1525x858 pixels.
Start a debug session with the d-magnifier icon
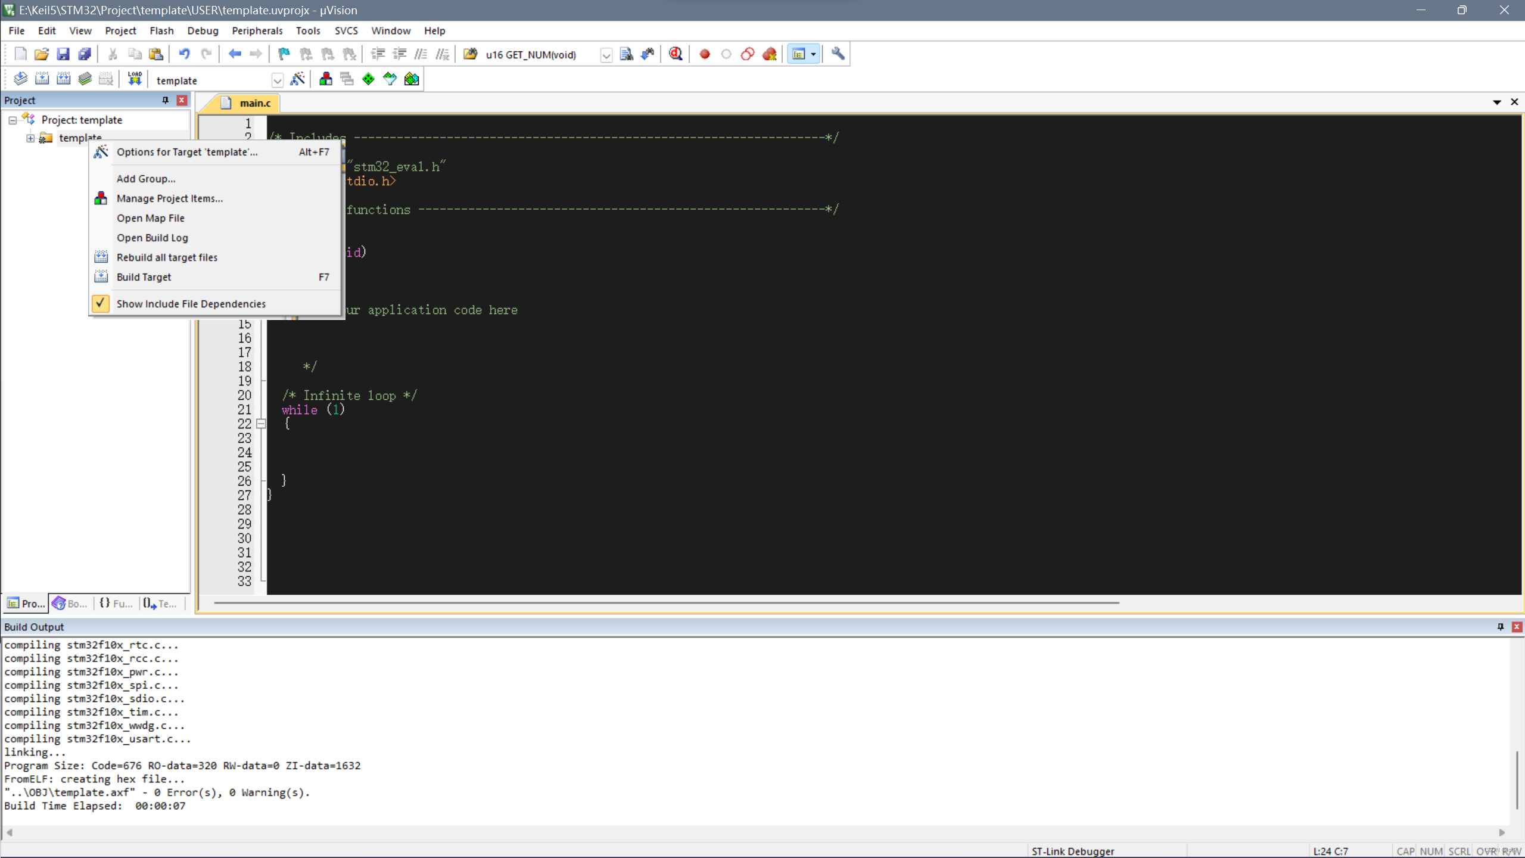(675, 54)
